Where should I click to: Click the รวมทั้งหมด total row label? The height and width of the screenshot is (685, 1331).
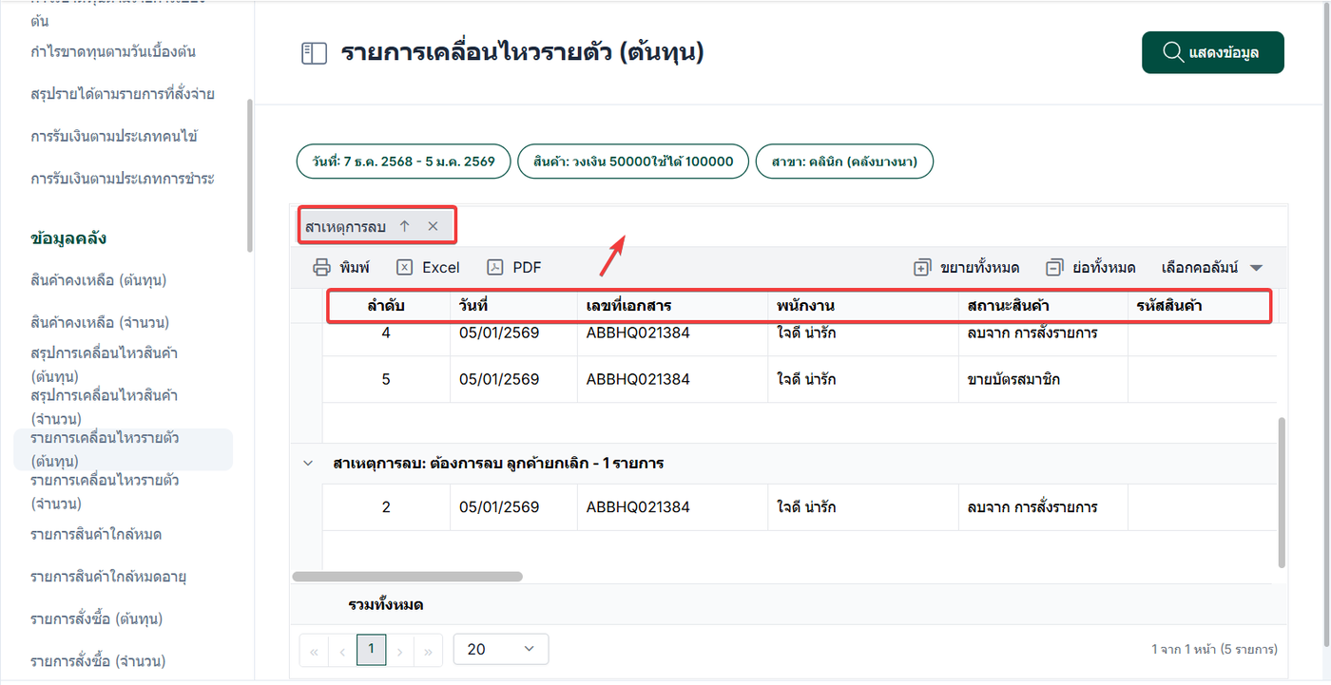point(386,604)
